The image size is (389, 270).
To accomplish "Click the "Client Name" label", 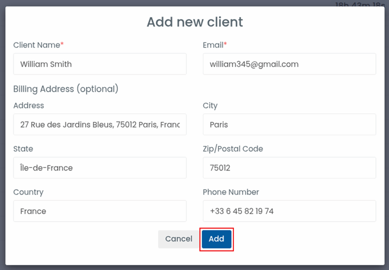I will point(36,45).
